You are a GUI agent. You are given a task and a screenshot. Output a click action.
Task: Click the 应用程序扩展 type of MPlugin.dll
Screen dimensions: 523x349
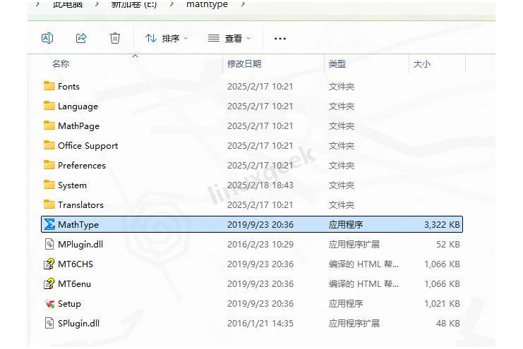click(354, 245)
